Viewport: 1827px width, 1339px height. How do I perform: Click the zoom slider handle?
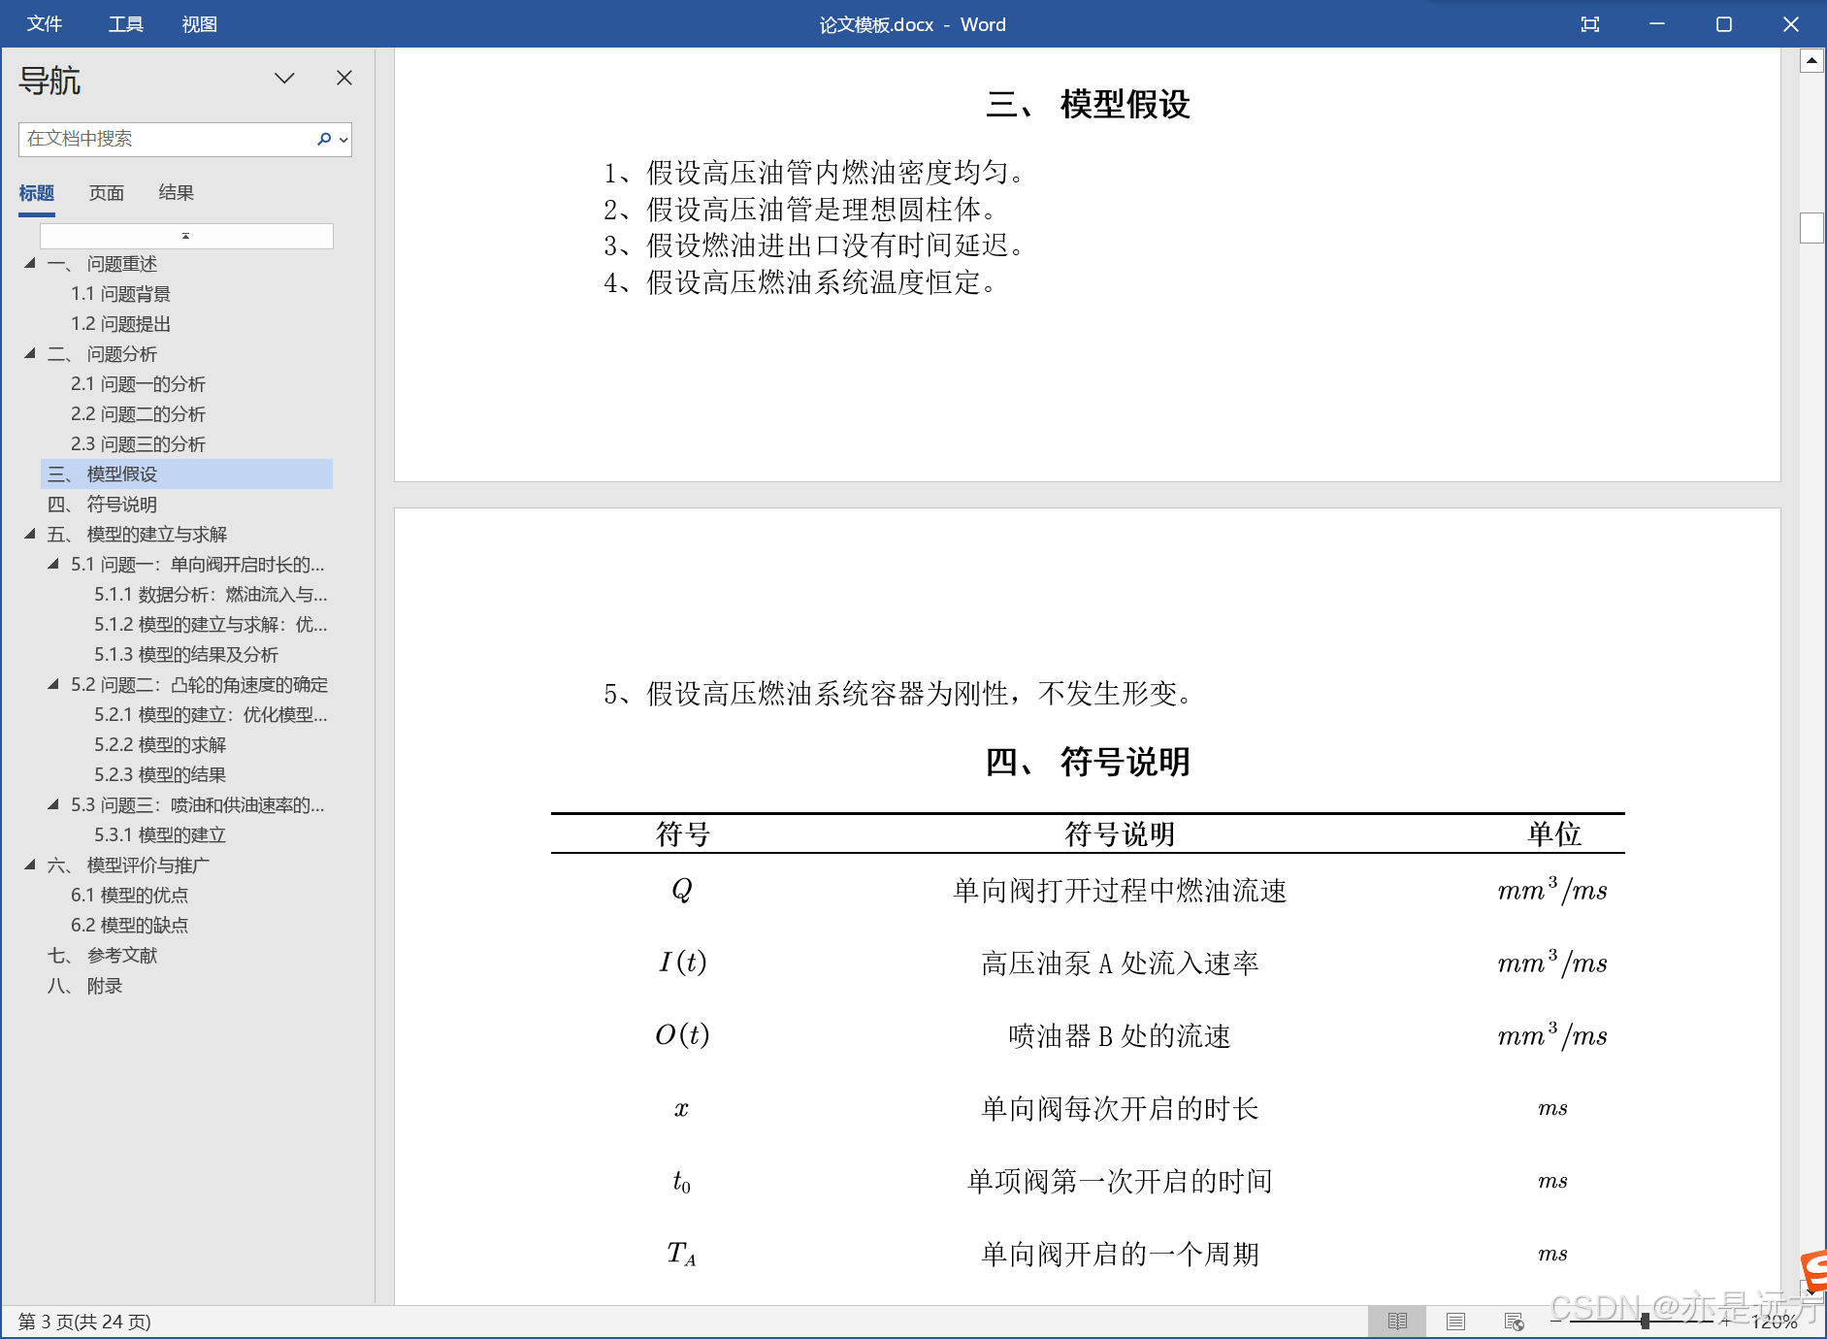tap(1646, 1322)
